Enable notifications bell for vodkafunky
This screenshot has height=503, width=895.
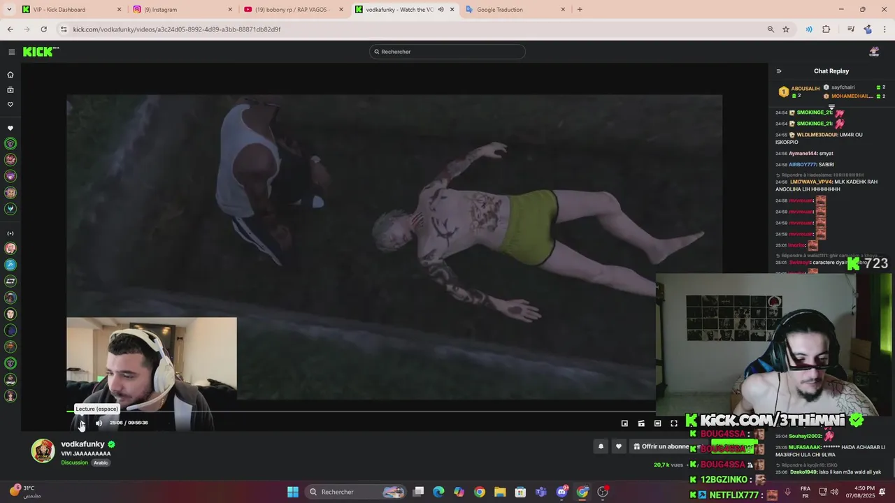(601, 446)
